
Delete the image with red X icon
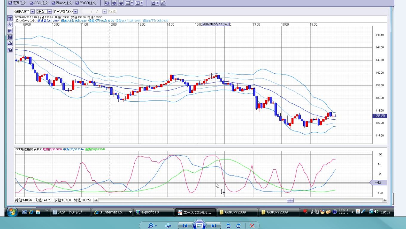pos(252,226)
